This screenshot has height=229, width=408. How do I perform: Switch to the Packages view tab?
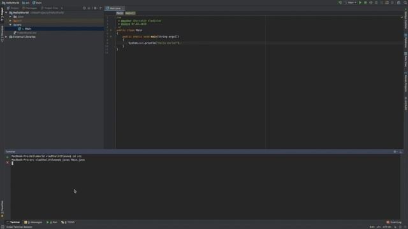(x=29, y=8)
